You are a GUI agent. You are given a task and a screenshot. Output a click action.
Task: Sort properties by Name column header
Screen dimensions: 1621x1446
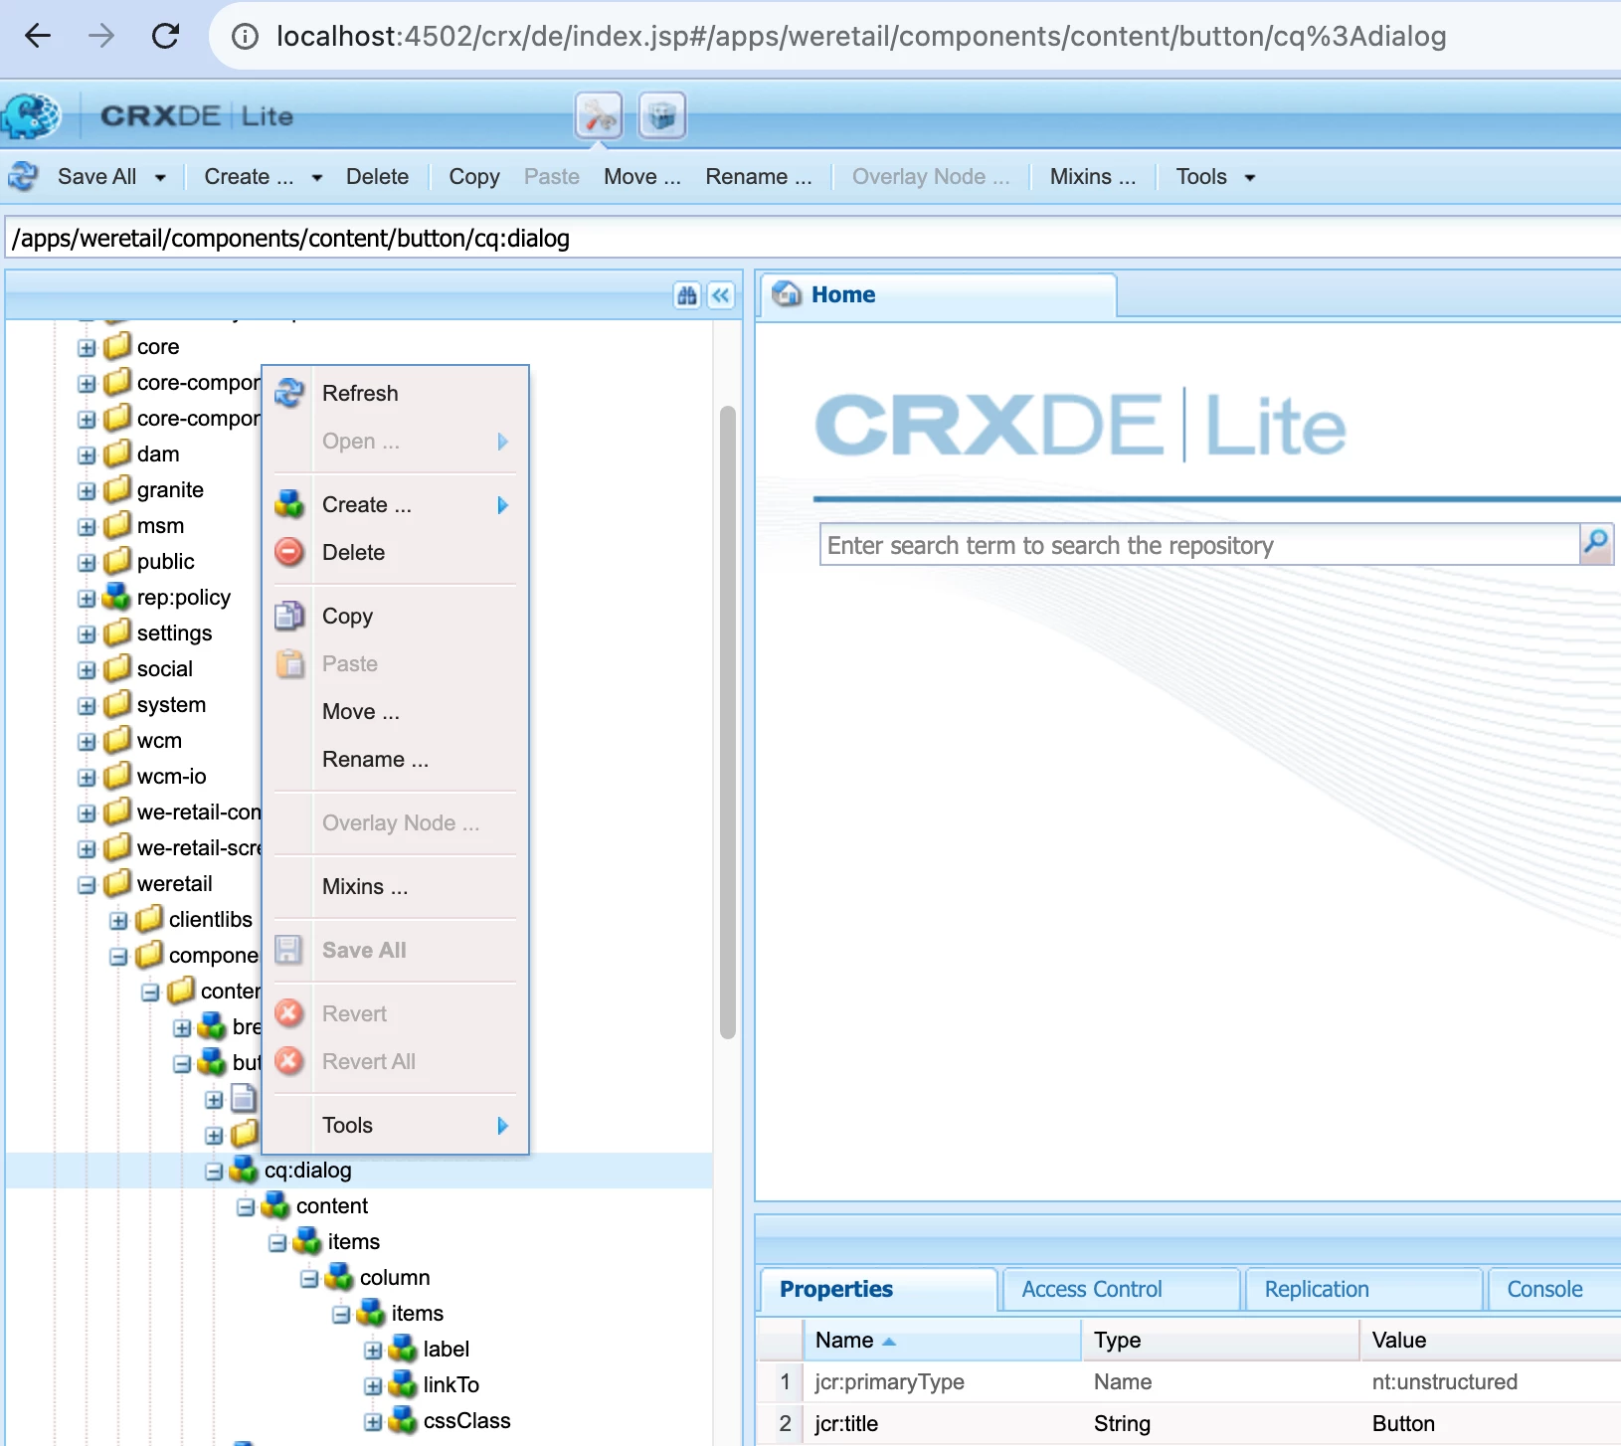coord(942,1340)
